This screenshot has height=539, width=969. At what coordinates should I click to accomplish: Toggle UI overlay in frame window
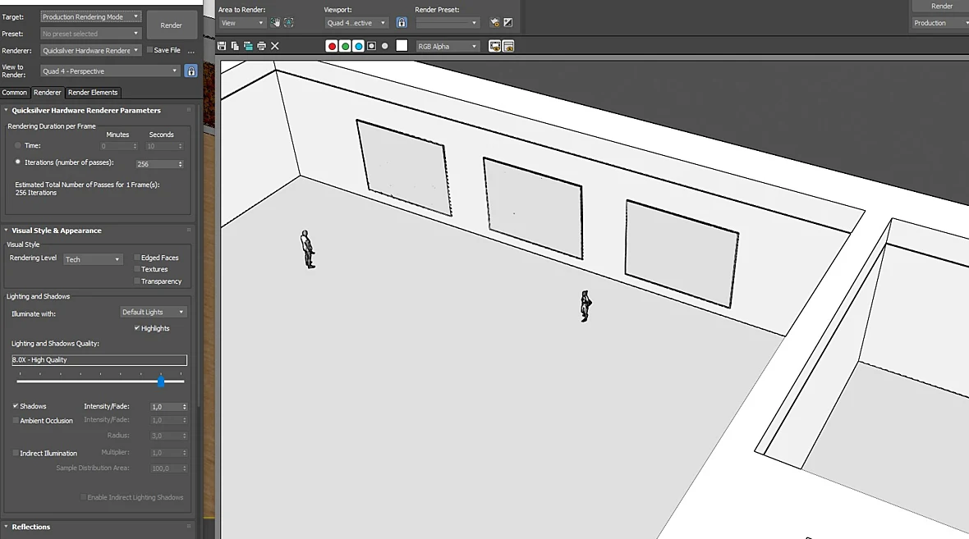tap(494, 46)
